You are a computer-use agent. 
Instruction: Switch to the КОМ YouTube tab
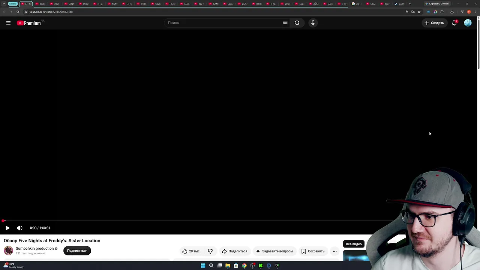(112, 4)
